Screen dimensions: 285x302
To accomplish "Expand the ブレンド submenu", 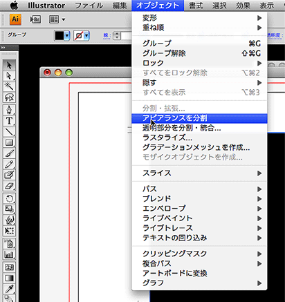I will [x=199, y=198].
